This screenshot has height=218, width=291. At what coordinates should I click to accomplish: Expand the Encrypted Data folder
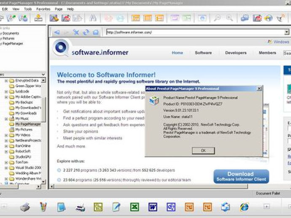[x=6, y=81]
